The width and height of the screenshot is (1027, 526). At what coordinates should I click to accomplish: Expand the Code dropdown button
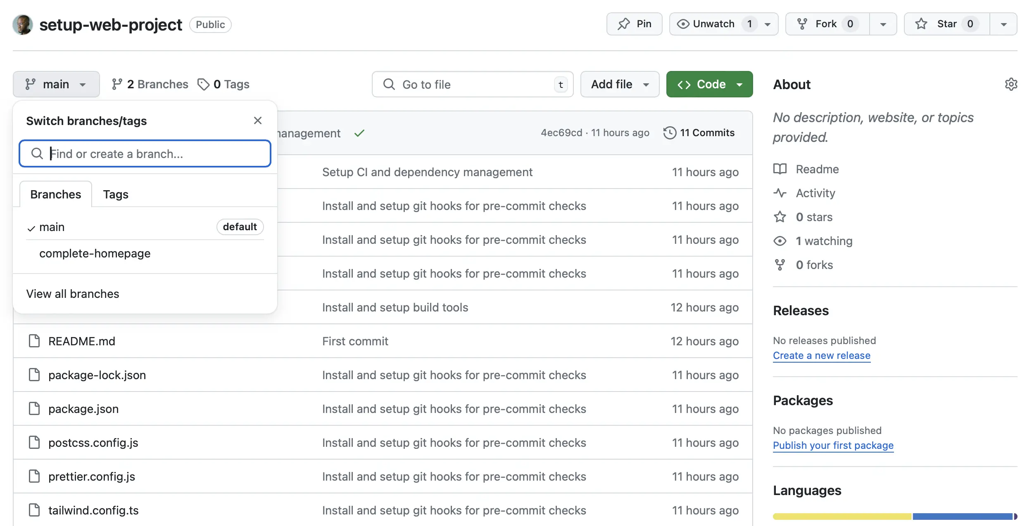pos(709,84)
